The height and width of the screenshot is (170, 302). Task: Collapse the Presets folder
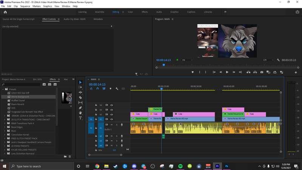click(3, 89)
